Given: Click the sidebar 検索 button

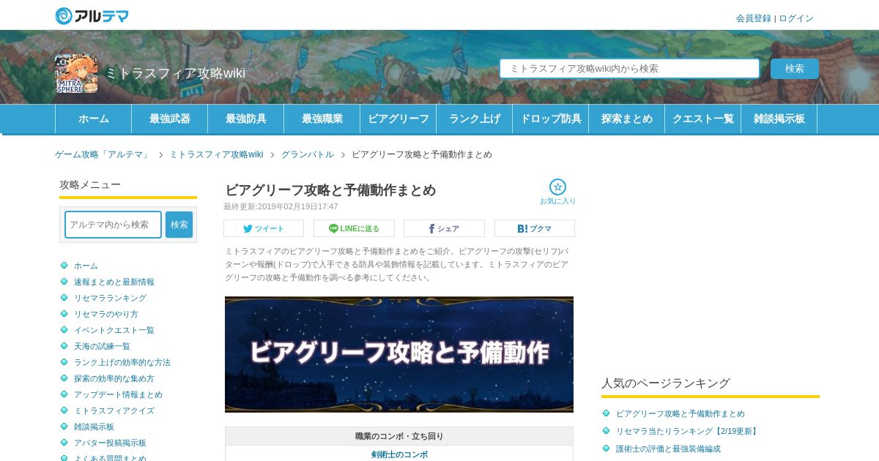Looking at the screenshot, I should 179,225.
